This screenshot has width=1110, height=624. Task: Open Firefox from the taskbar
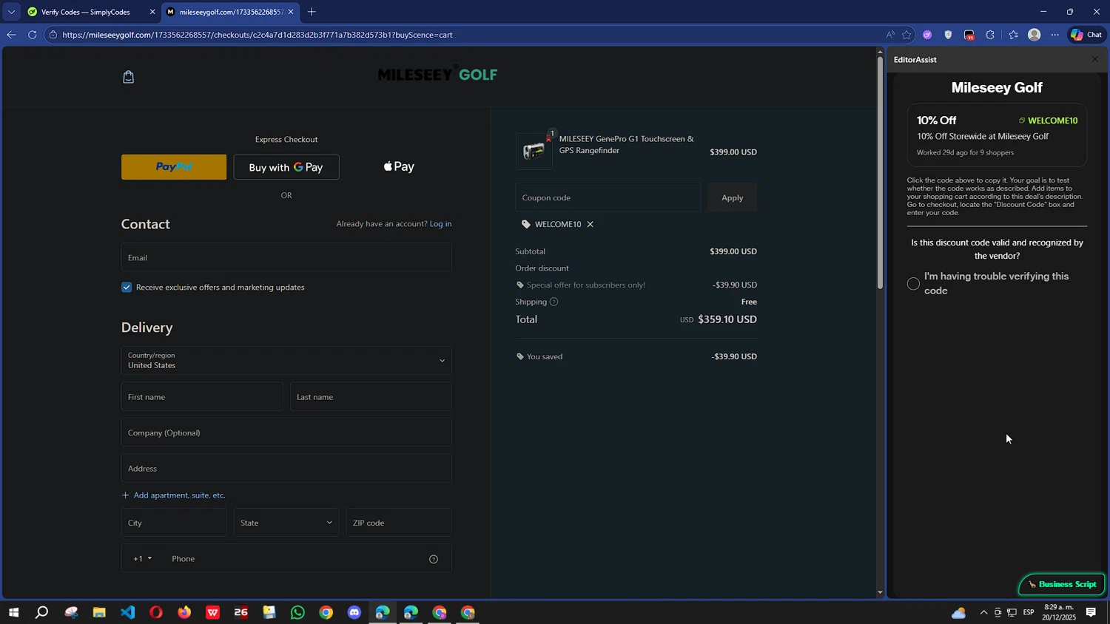click(184, 613)
